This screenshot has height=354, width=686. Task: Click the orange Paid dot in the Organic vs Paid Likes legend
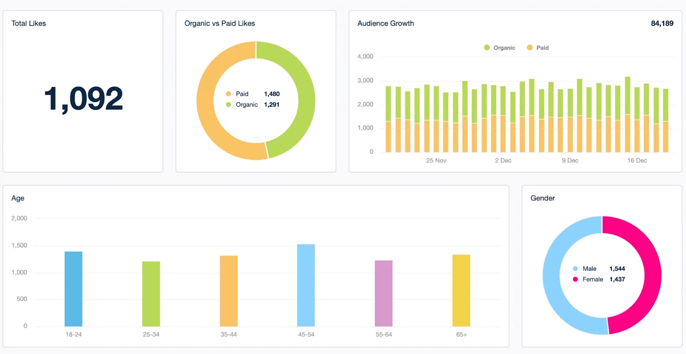point(229,94)
